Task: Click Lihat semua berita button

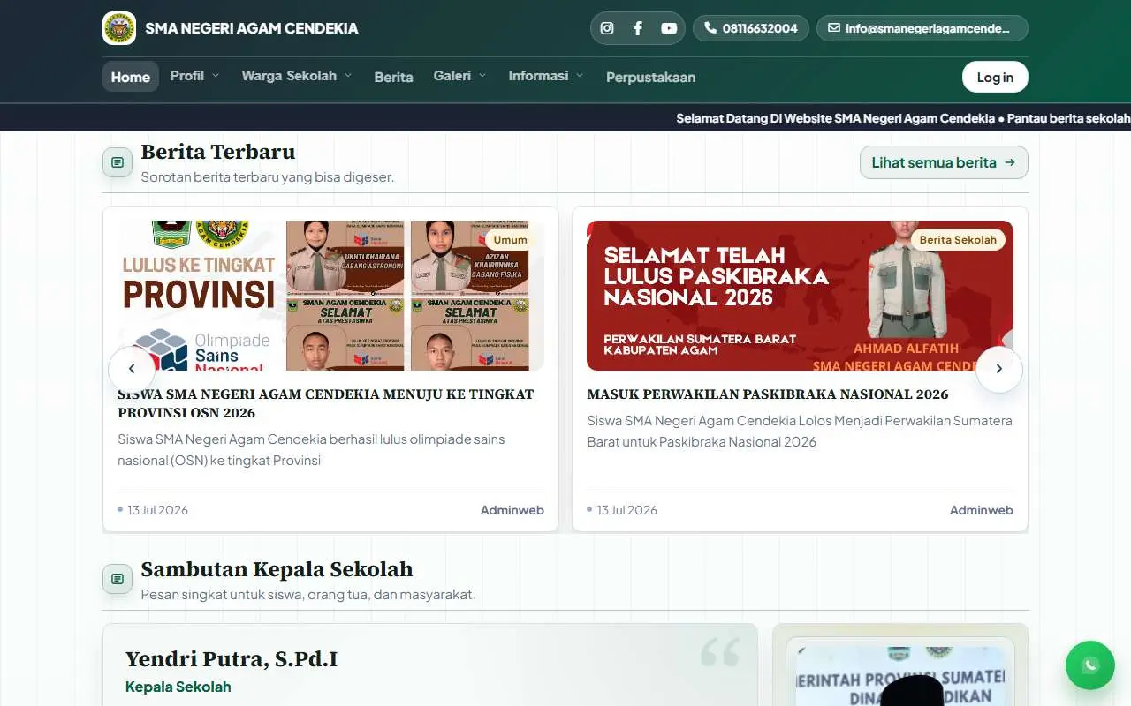Action: coord(944,162)
